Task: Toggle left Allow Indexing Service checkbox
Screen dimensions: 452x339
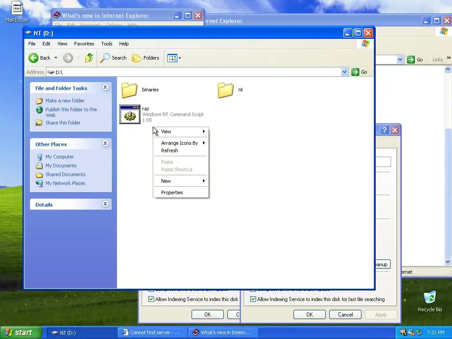Action: 151,299
